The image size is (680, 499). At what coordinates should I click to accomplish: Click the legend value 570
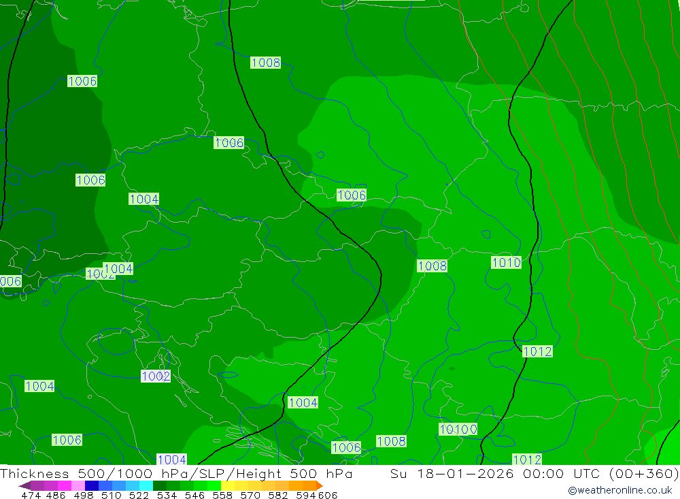[250, 495]
